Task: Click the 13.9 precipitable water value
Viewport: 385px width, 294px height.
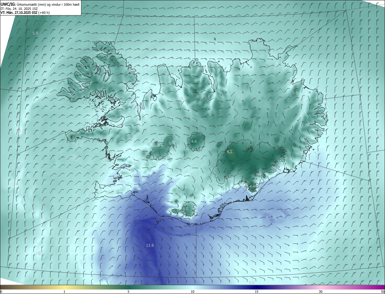Action: (x=150, y=246)
